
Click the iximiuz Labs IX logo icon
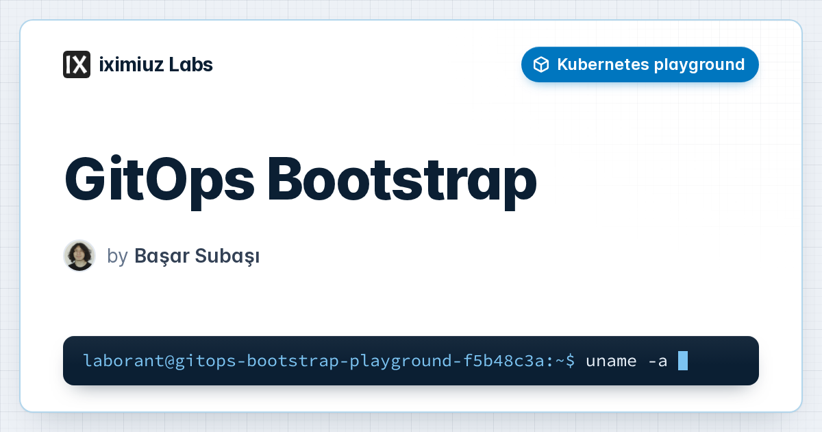[x=77, y=64]
